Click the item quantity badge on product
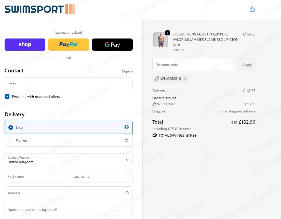The width and height of the screenshot is (281, 219). [167, 33]
